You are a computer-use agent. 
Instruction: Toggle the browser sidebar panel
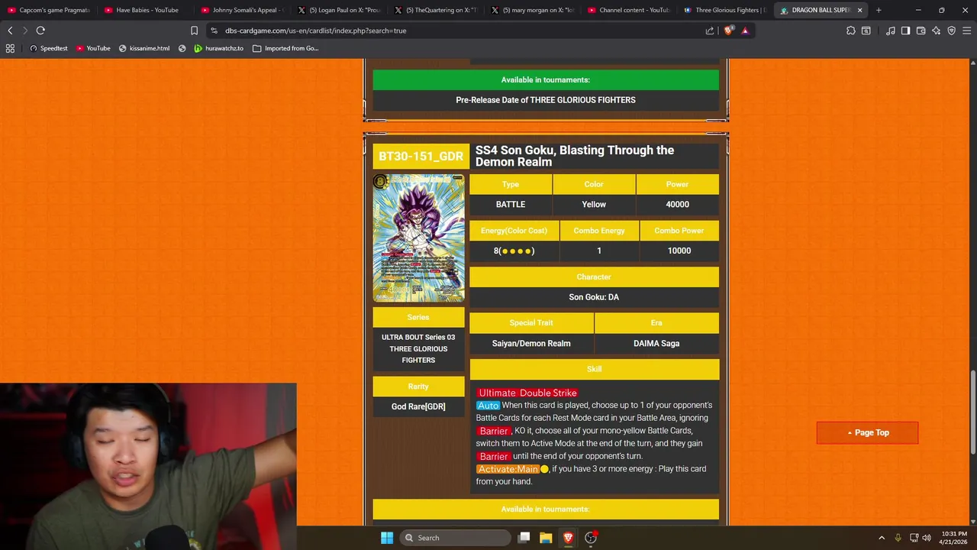point(906,31)
